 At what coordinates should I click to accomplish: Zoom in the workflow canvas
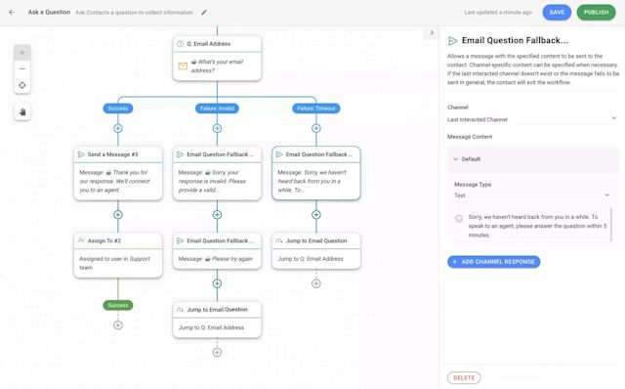pyautogui.click(x=22, y=53)
